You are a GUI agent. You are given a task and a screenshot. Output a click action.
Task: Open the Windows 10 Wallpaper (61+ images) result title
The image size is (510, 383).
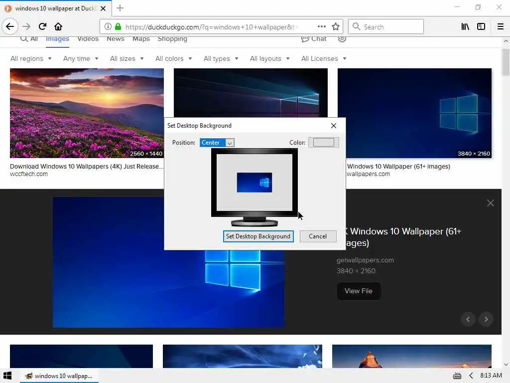pos(398,167)
